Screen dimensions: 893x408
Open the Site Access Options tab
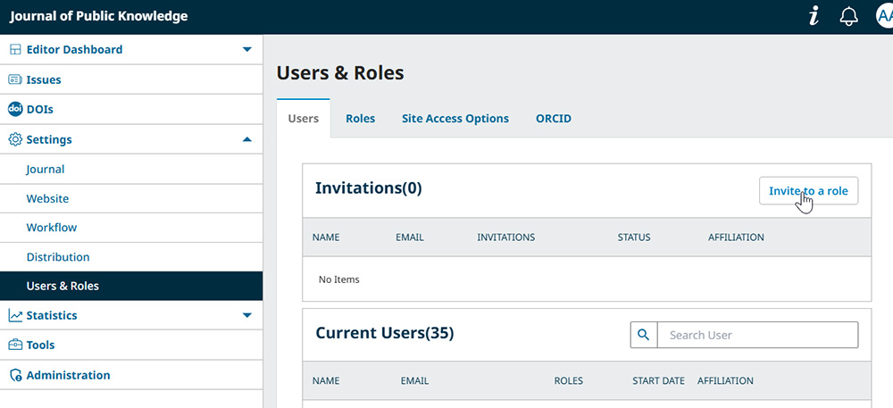[455, 119]
